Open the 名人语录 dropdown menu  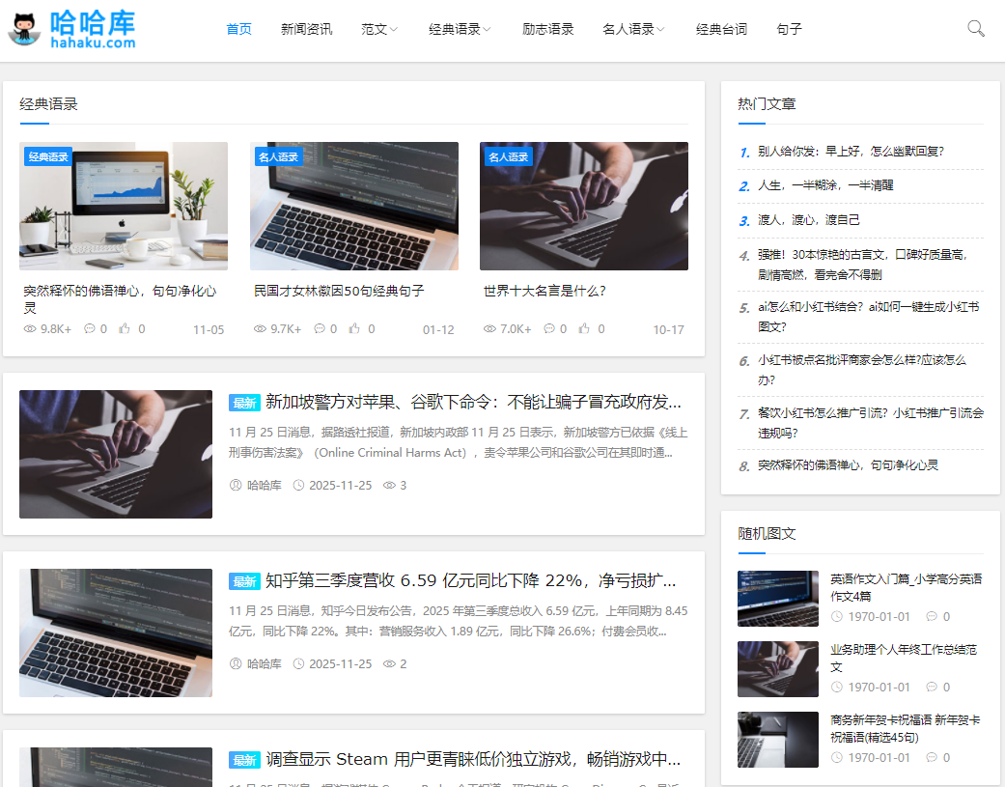coord(633,29)
